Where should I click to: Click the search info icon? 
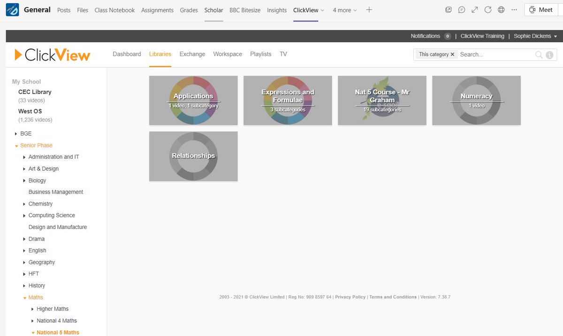click(x=550, y=55)
